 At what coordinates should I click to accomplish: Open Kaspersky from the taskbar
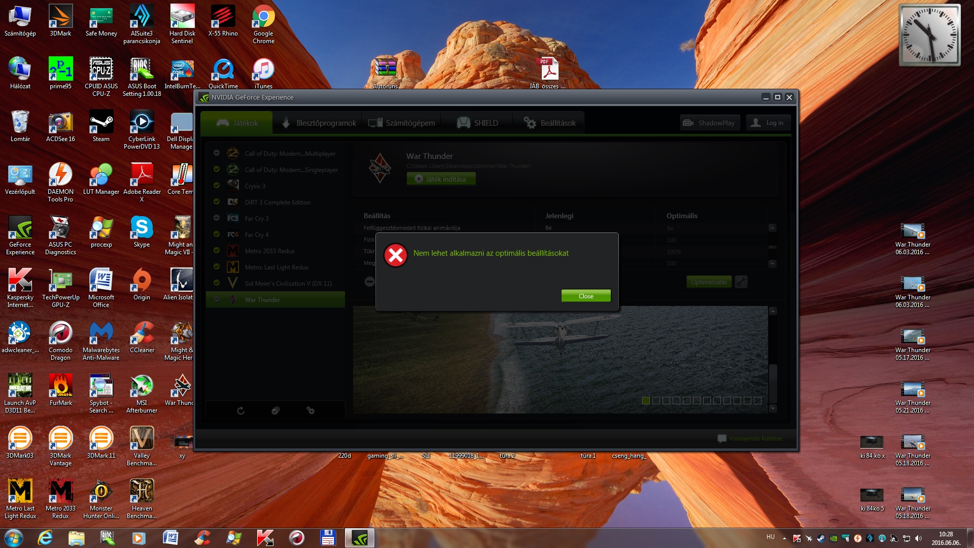(x=265, y=538)
